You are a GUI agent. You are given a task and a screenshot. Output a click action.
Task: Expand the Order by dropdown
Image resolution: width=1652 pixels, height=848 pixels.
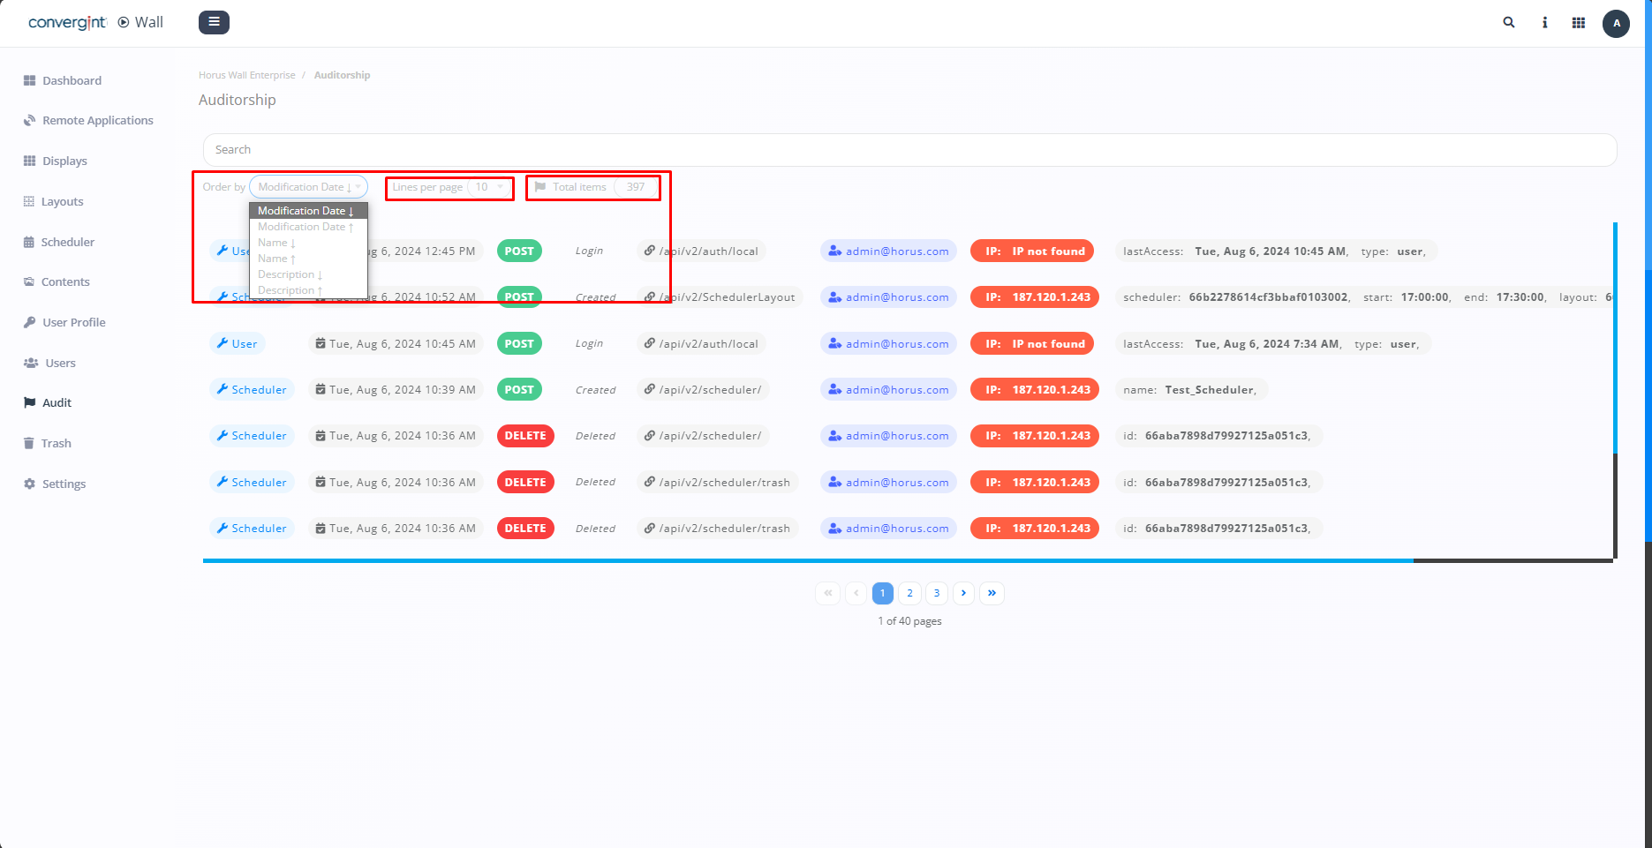[x=308, y=187]
